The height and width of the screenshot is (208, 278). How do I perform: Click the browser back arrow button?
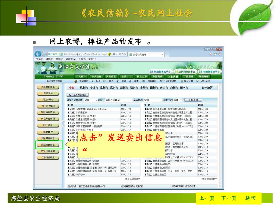coord(38,54)
